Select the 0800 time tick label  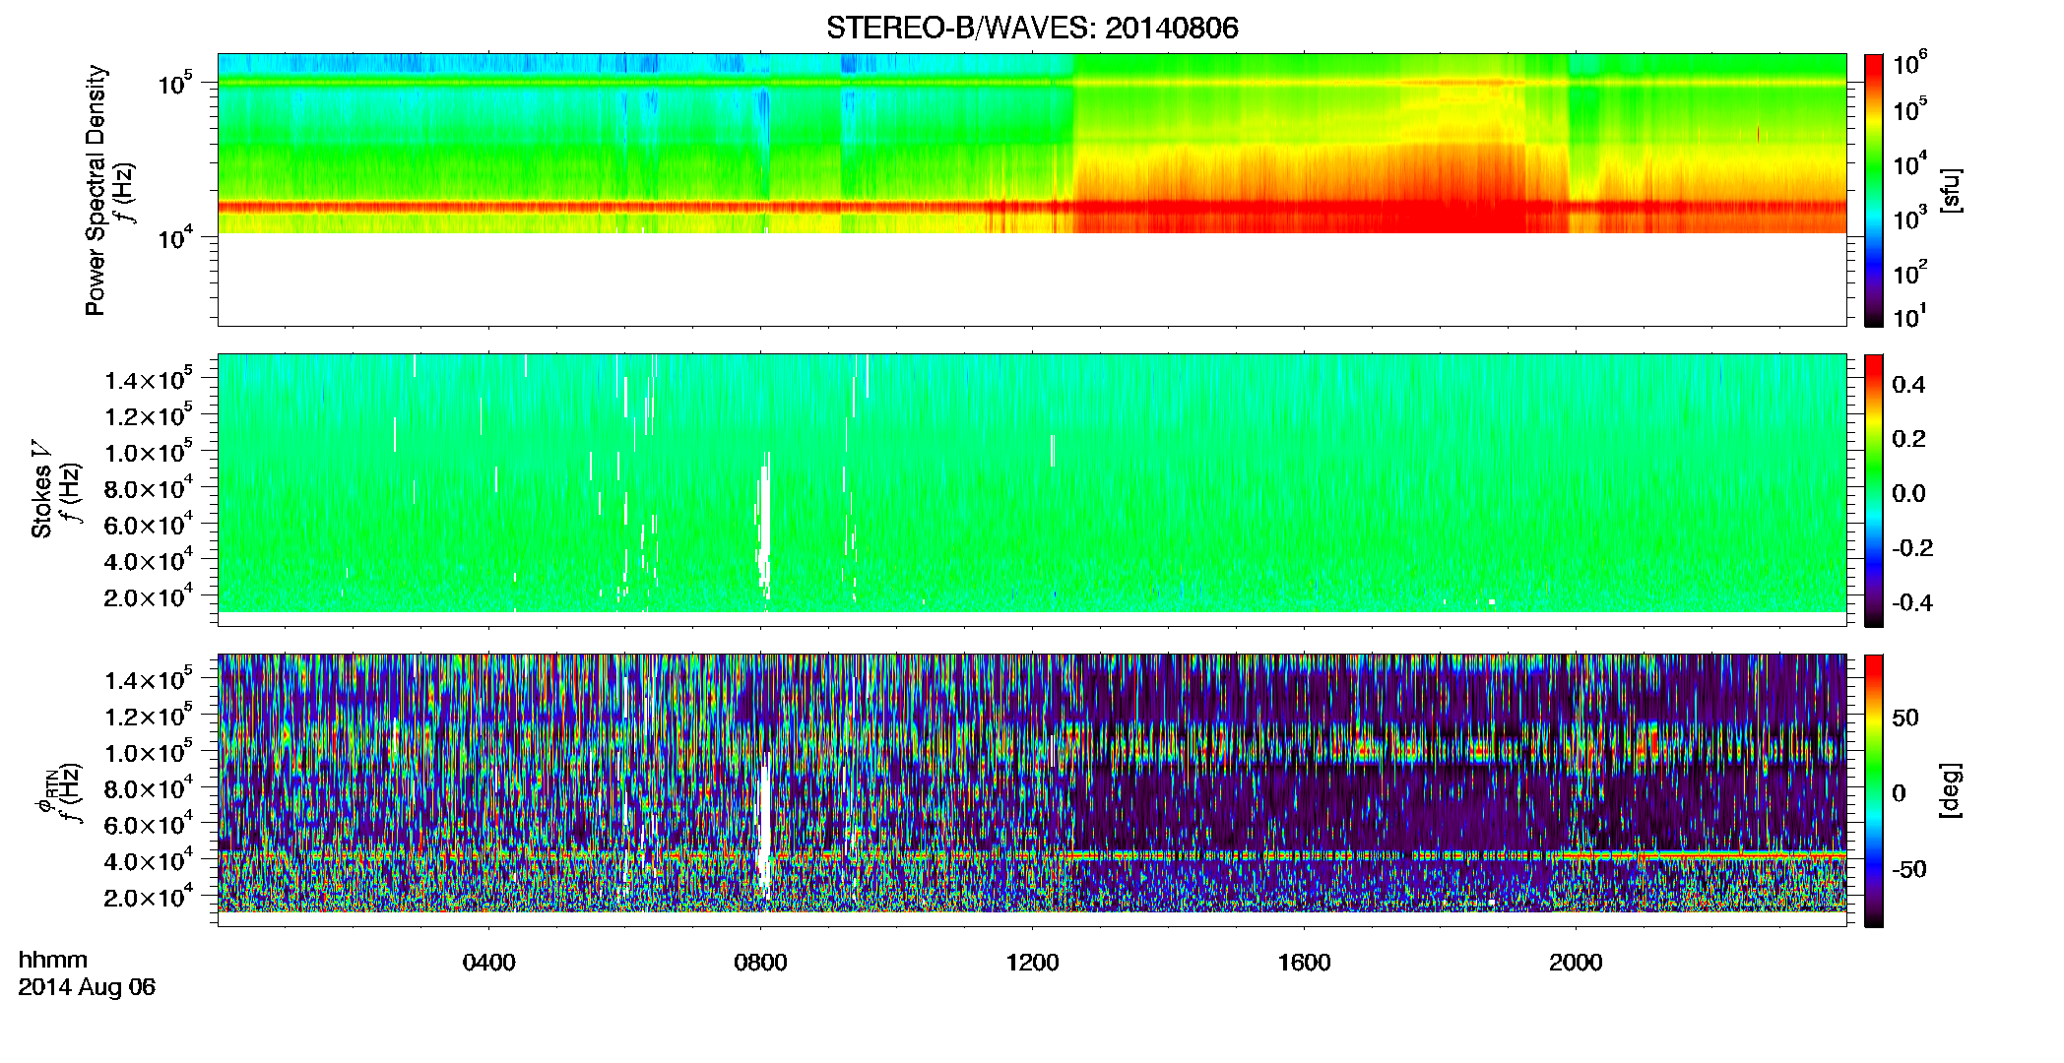(760, 963)
